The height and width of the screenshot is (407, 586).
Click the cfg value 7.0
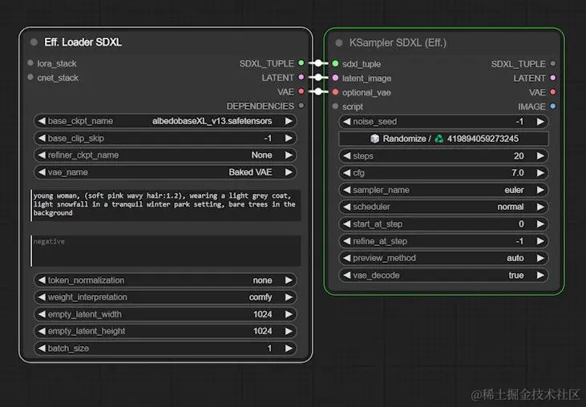point(518,173)
